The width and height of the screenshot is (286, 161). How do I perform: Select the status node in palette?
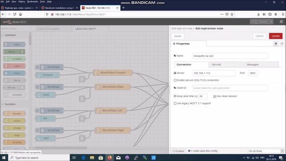pos(14,73)
